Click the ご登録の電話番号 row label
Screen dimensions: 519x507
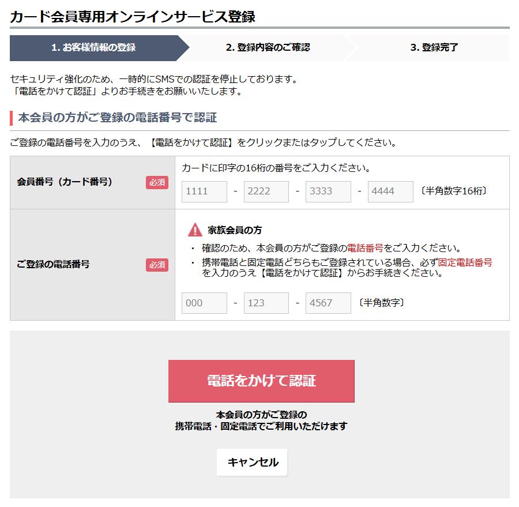pos(53,265)
